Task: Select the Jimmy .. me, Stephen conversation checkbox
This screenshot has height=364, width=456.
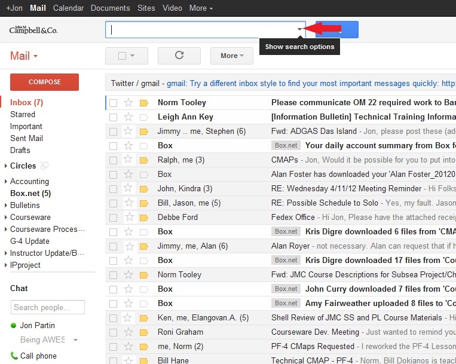Action: 113,131
